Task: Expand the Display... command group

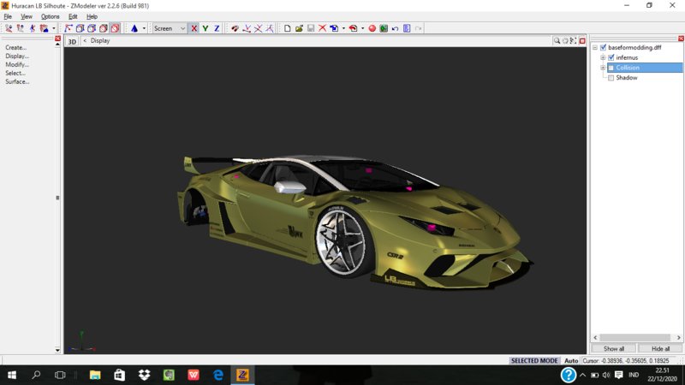Action: (x=17, y=56)
